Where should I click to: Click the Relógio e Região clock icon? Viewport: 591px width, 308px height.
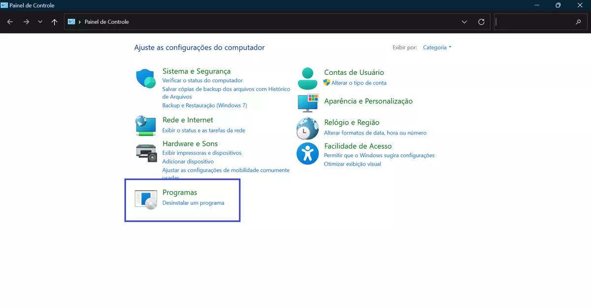(307, 128)
